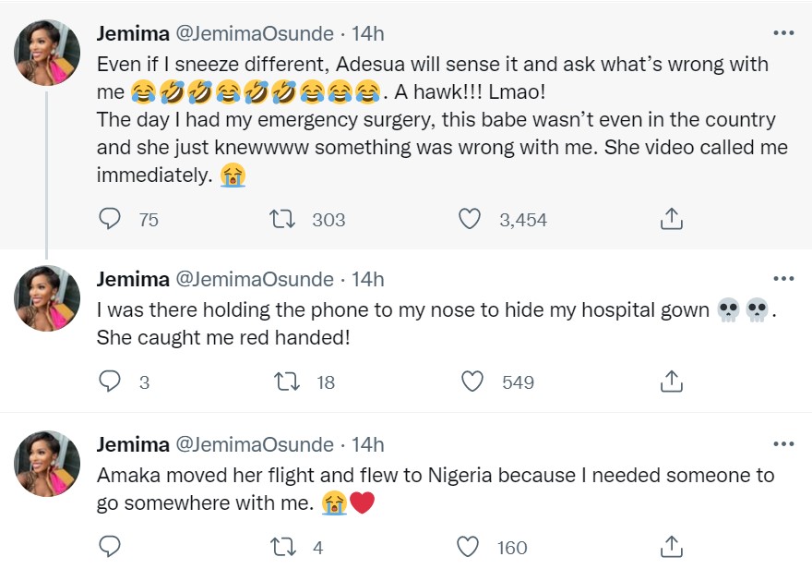Viewport: 812px width, 569px height.
Task: Retweet the tweet with 303 retweets
Action: click(x=282, y=219)
